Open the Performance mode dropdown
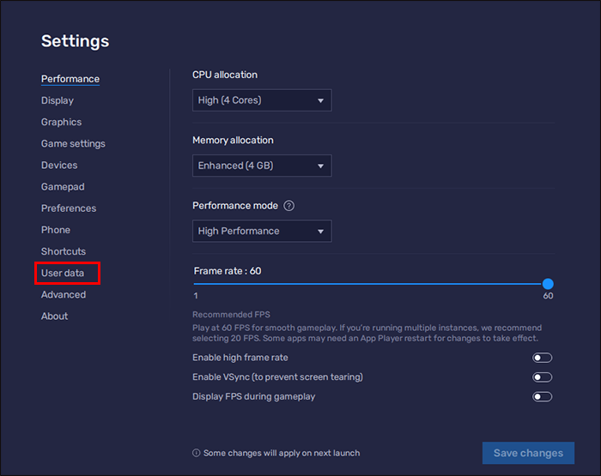This screenshot has height=476, width=601. pyautogui.click(x=262, y=231)
